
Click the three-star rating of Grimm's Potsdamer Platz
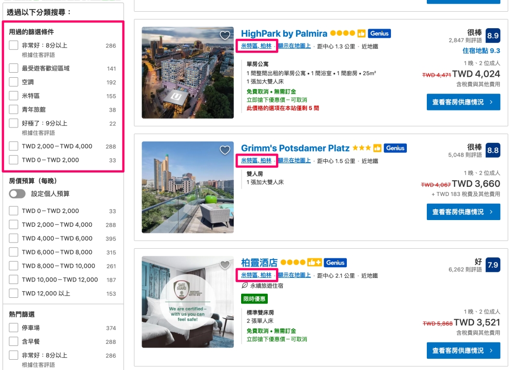point(362,148)
